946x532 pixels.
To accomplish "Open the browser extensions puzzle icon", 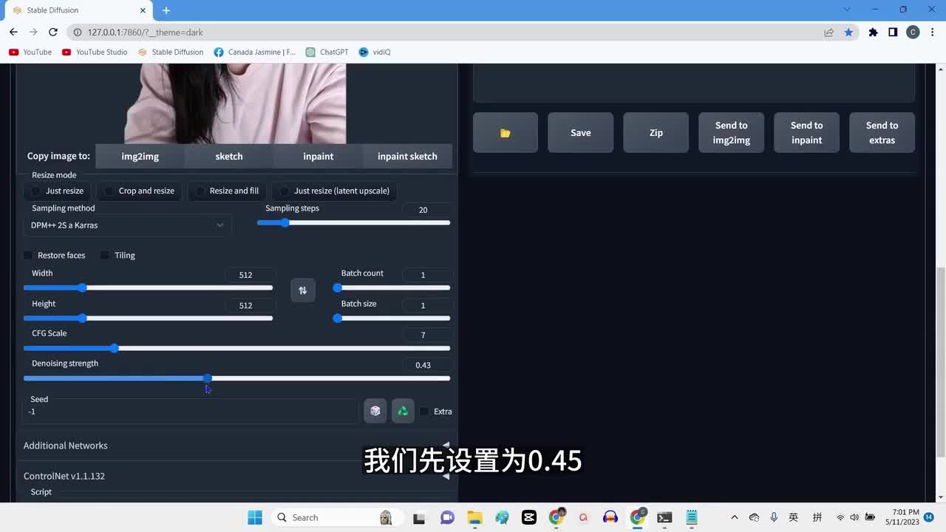I will (x=873, y=33).
